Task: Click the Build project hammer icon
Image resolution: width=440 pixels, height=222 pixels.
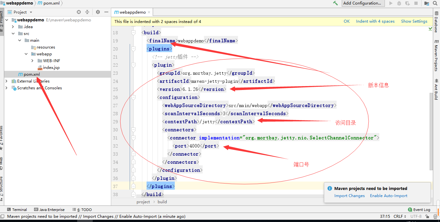Action: point(336,3)
